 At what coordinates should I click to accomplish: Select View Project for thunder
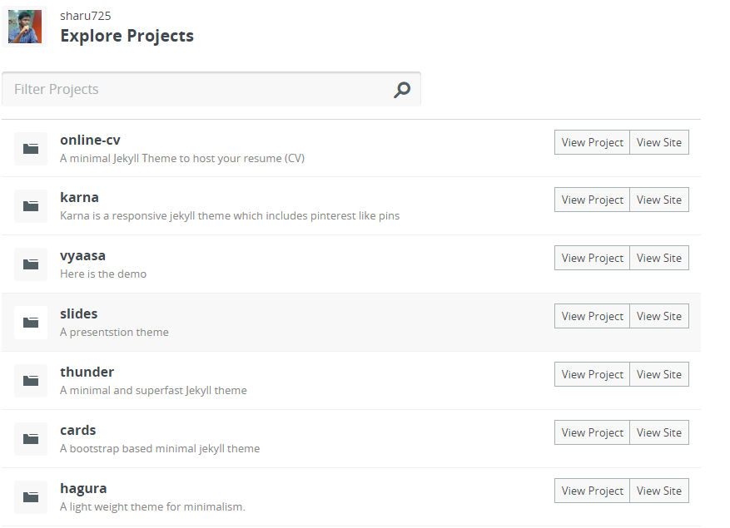point(592,374)
